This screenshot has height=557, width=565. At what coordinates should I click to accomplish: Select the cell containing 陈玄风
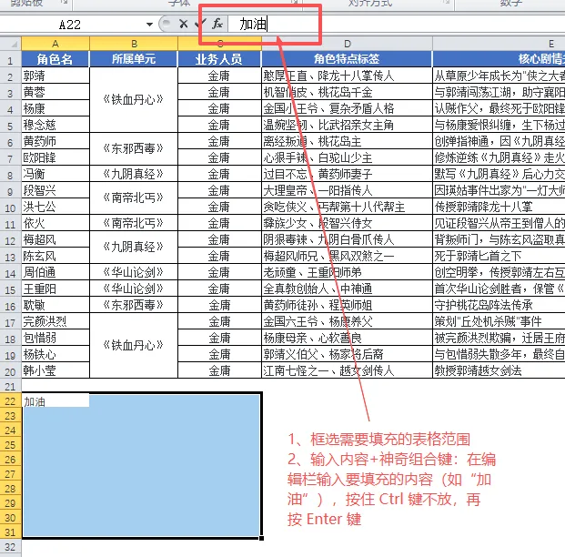click(x=55, y=256)
